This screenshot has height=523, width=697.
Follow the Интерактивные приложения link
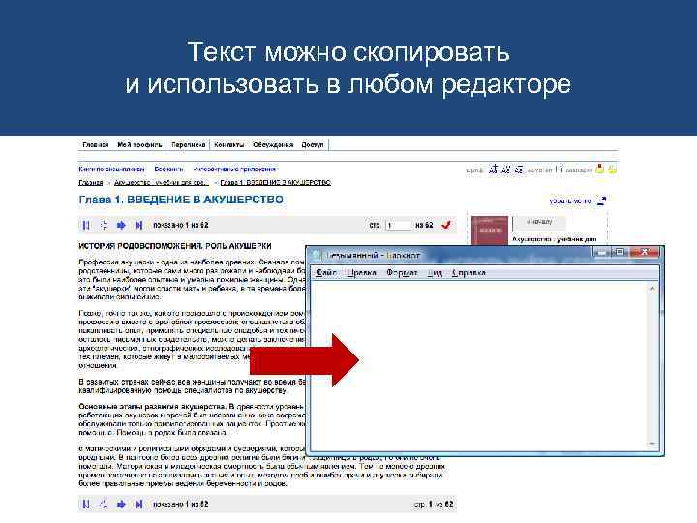234,169
